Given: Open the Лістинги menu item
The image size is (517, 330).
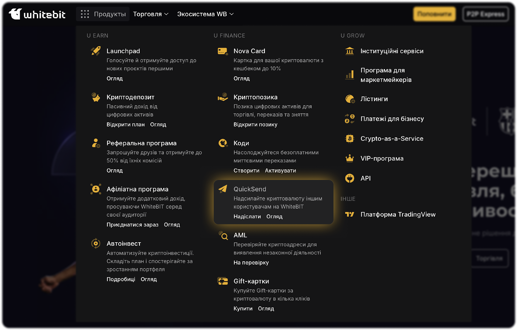Looking at the screenshot, I should click(x=374, y=99).
